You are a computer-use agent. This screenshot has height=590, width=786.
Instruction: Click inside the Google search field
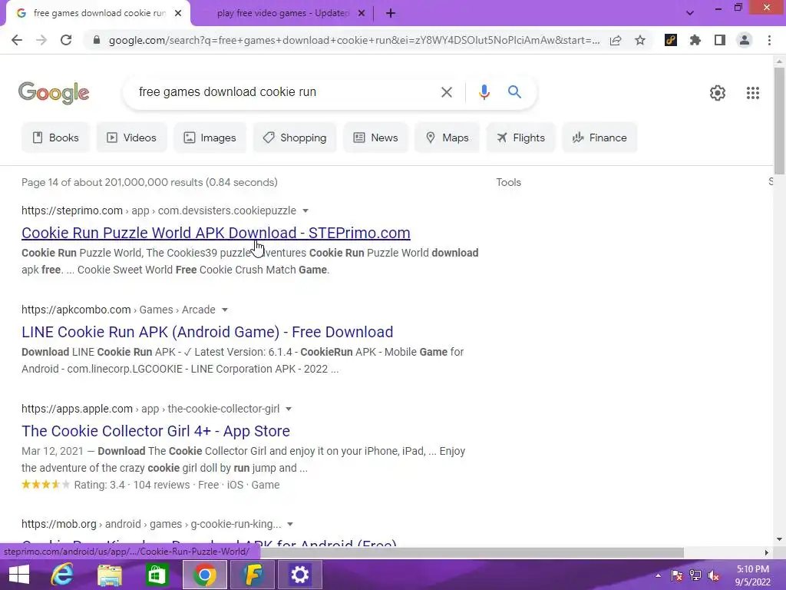pos(283,92)
